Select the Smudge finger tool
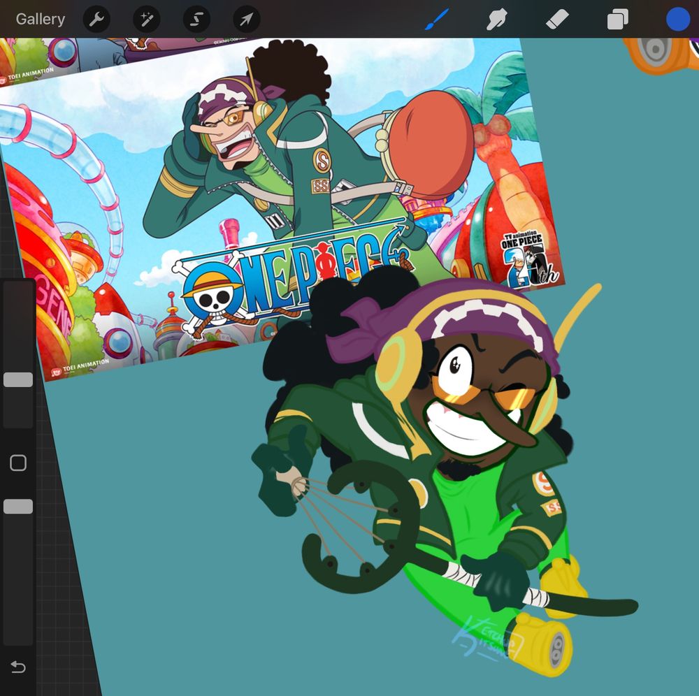The height and width of the screenshot is (696, 699). (496, 20)
